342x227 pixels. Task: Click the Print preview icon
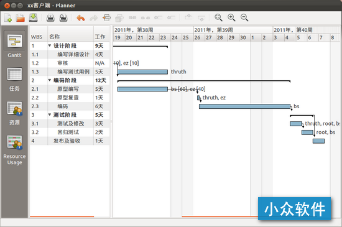[63, 17]
